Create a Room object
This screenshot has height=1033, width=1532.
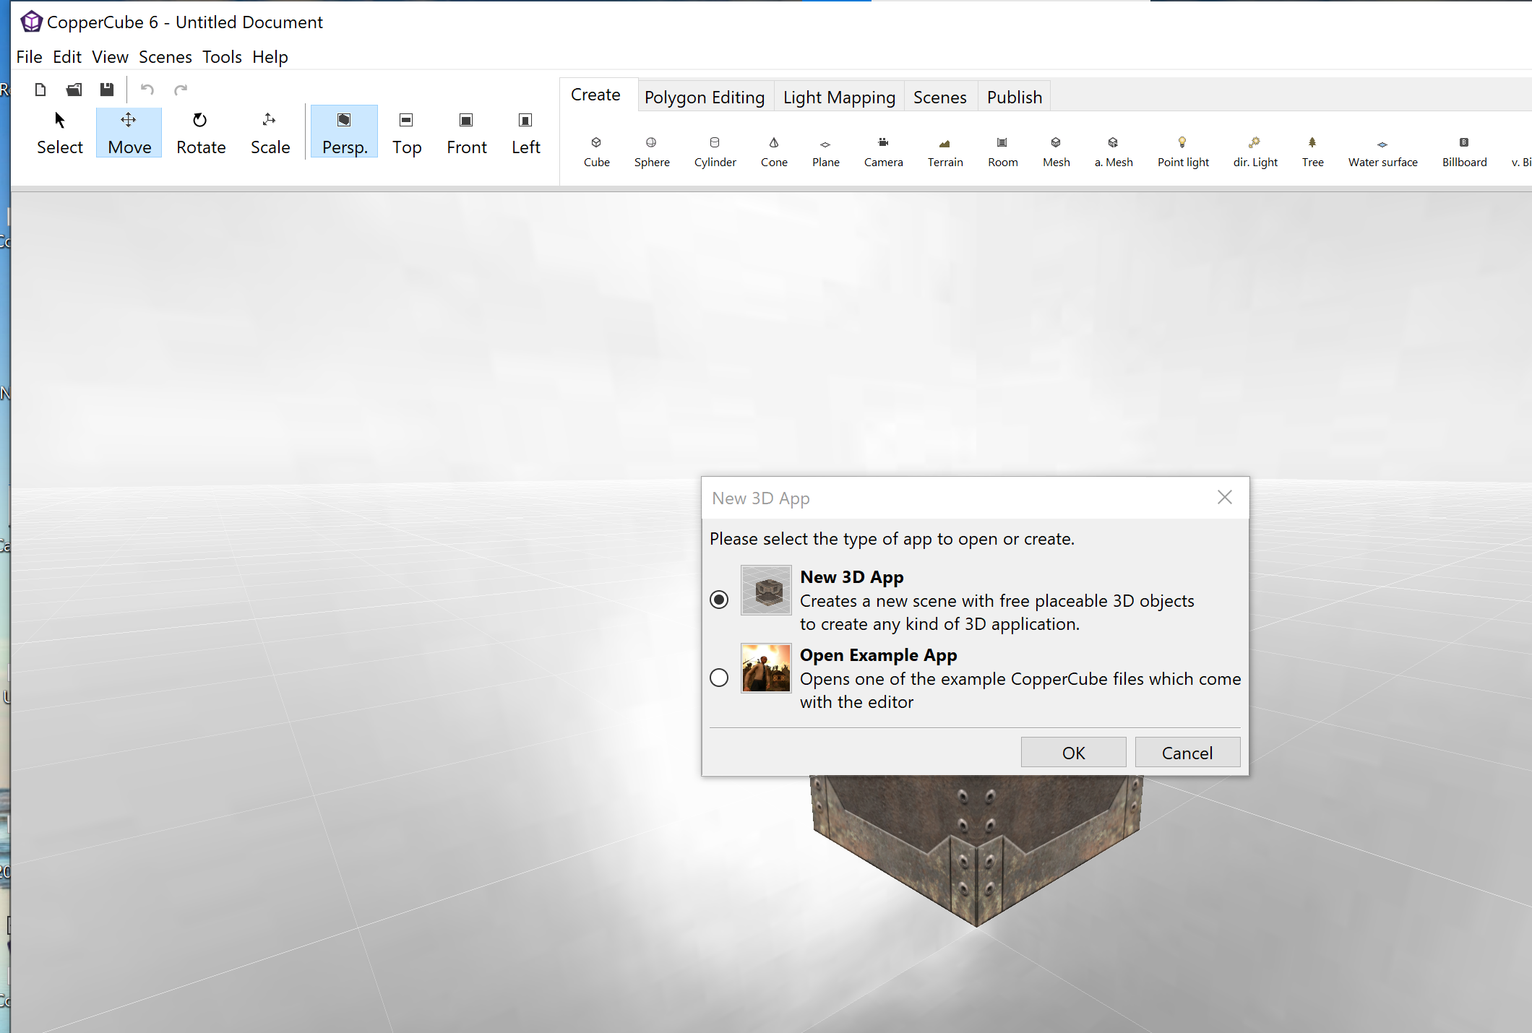tap(1003, 152)
